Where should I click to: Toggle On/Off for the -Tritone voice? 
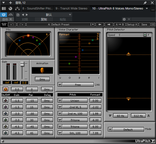(x=6, y=120)
